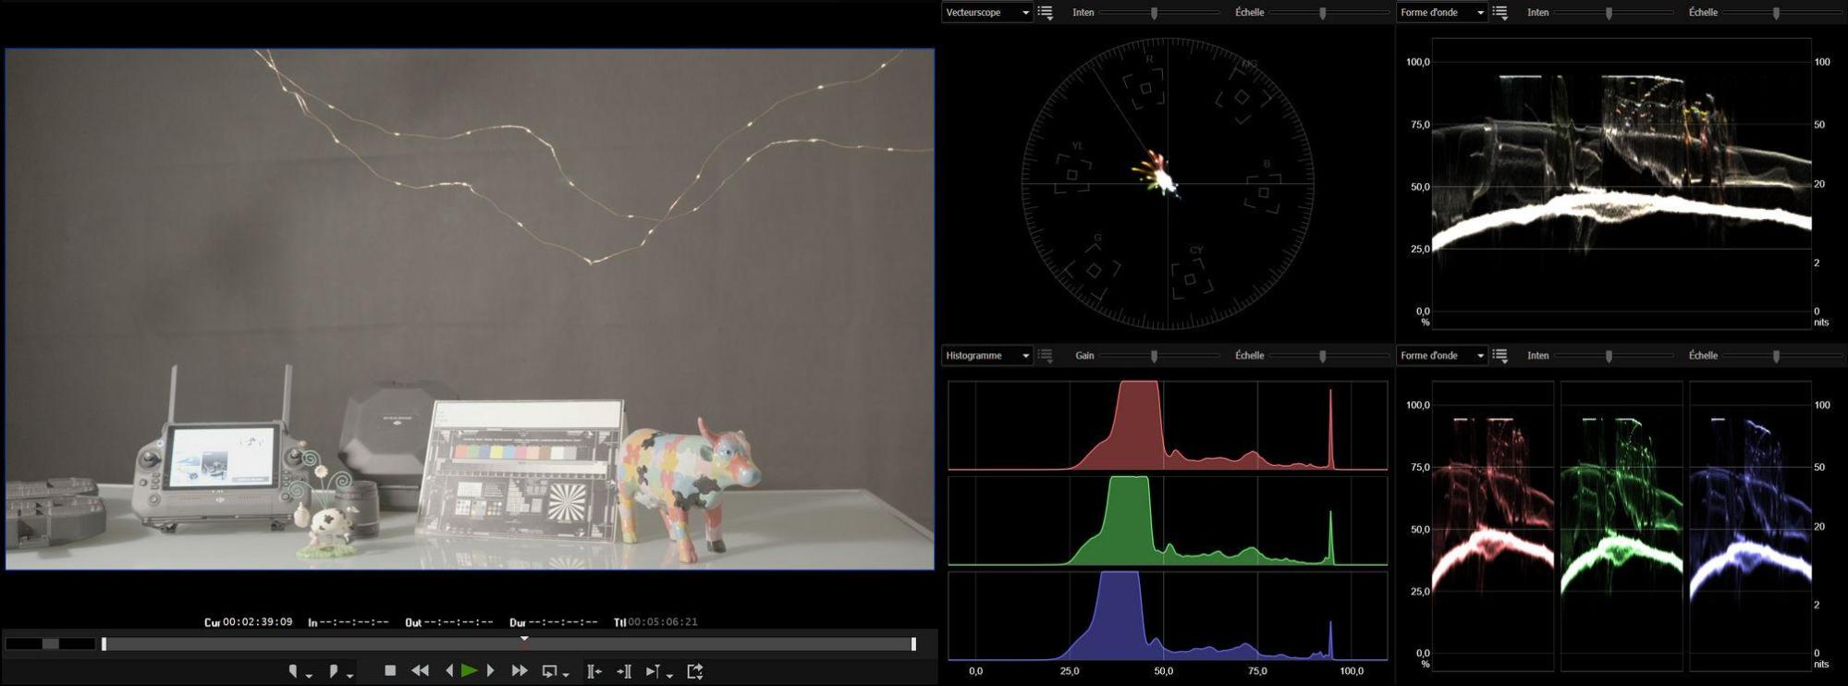The height and width of the screenshot is (686, 1848).
Task: Click the Ttl timecode 00:05:06:21
Action: (663, 622)
